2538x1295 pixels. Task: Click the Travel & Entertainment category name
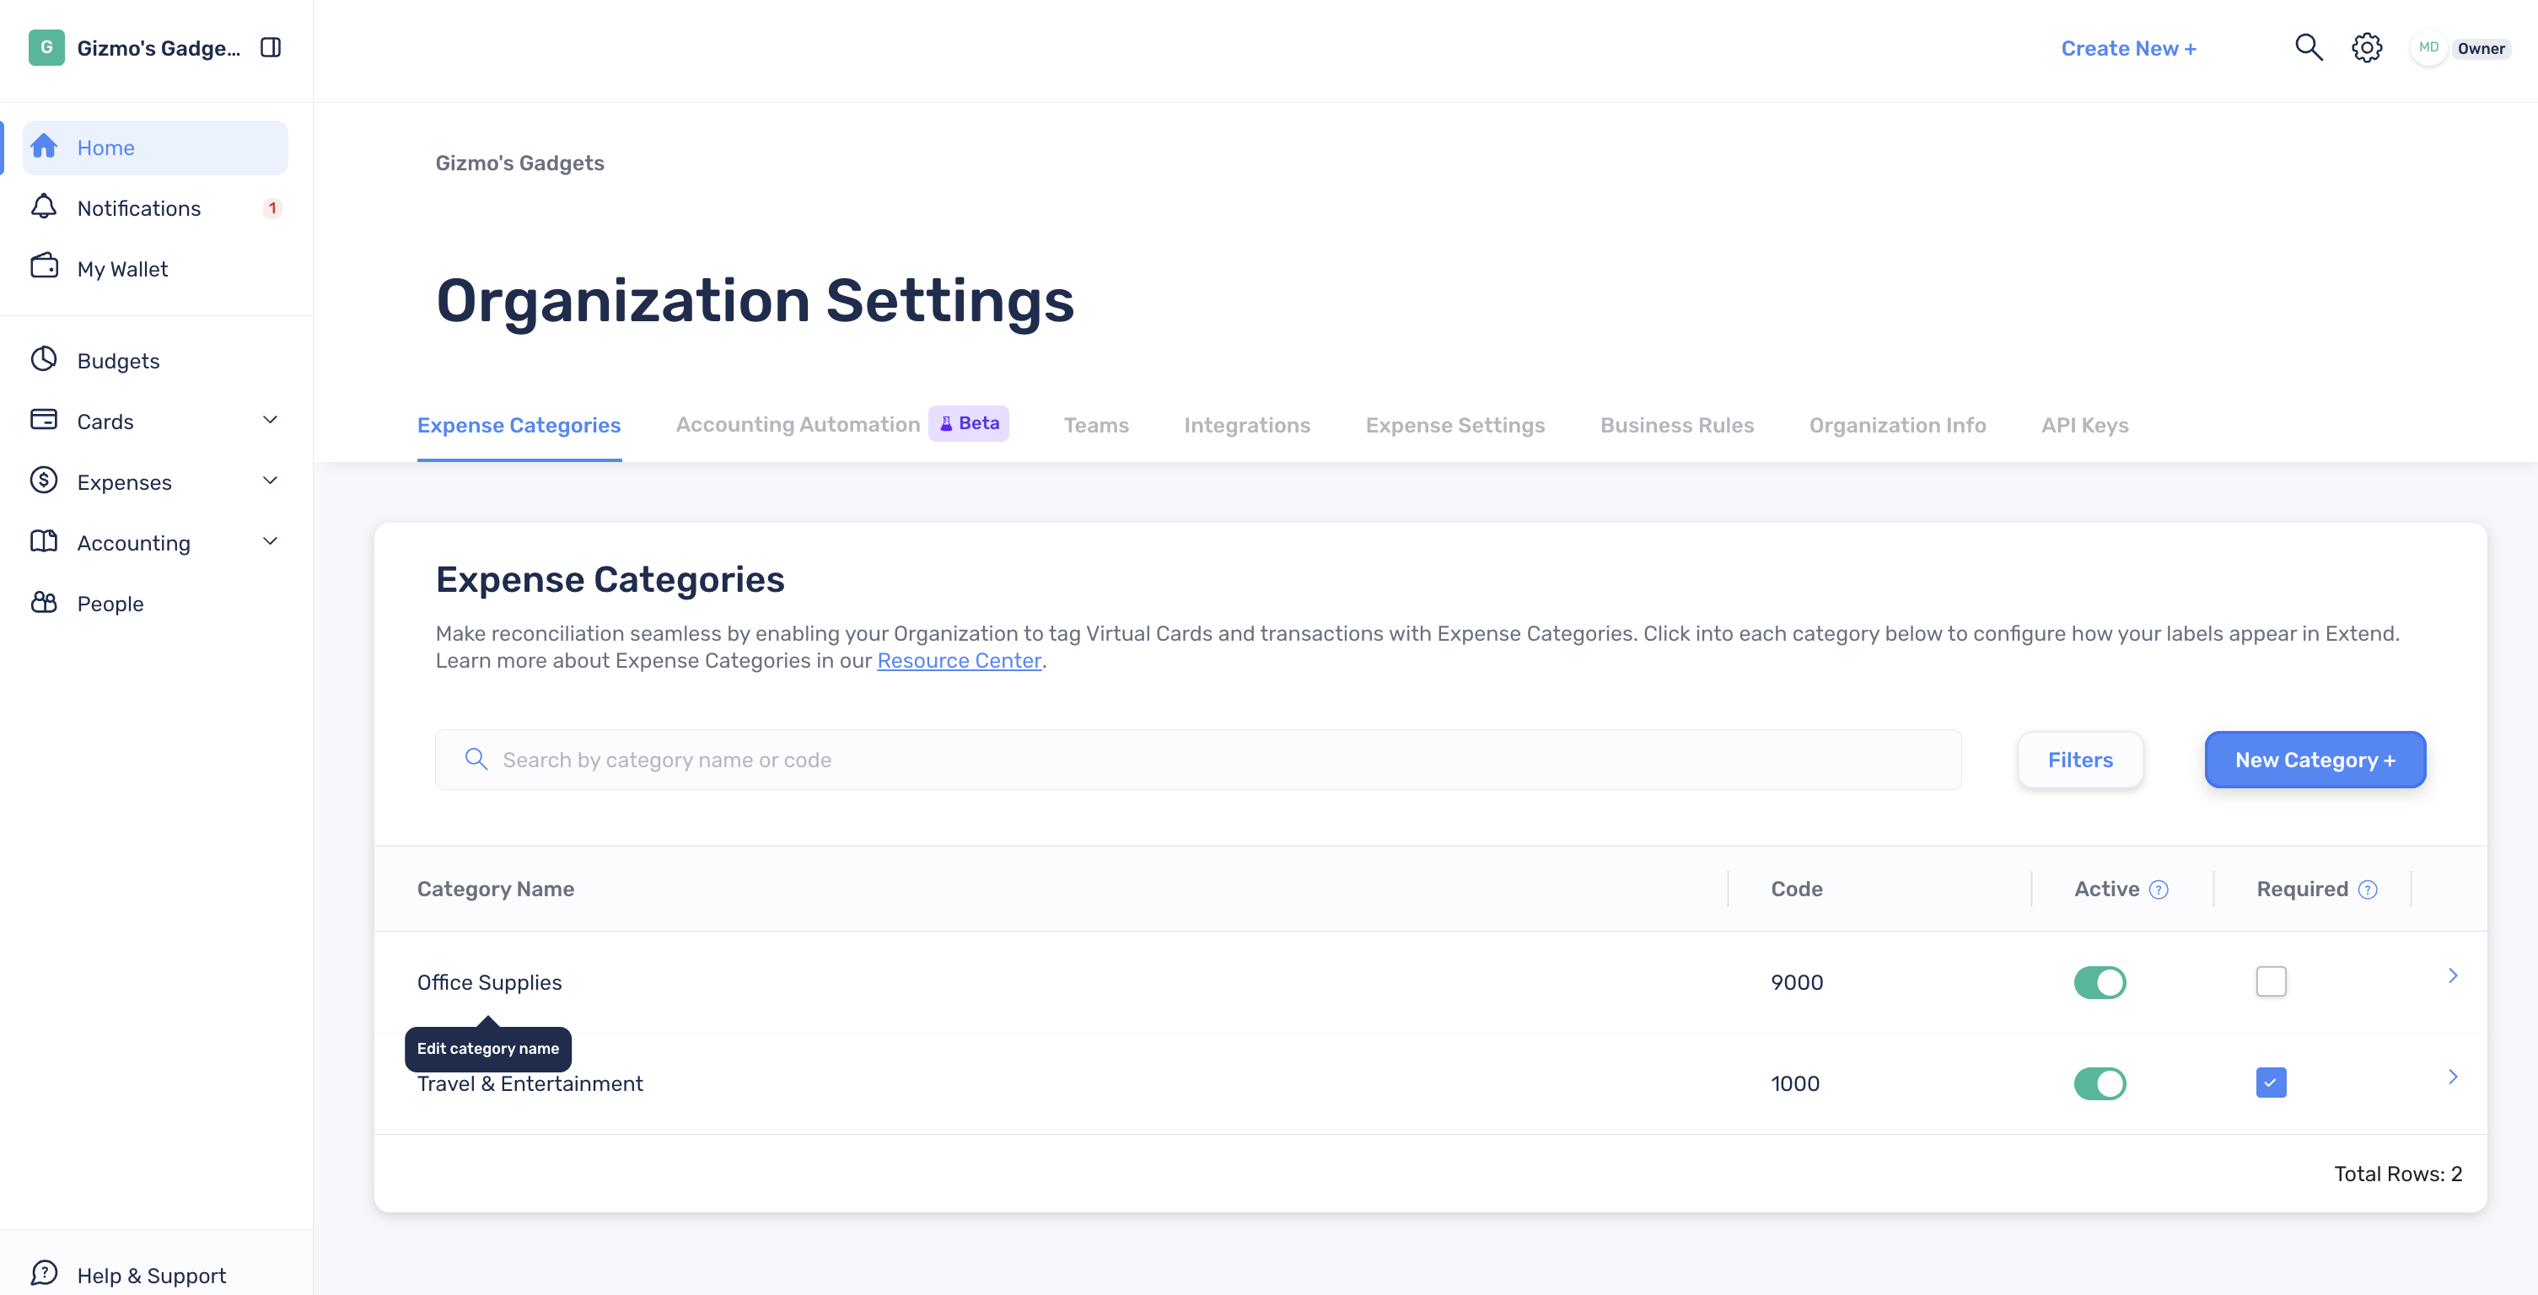(x=529, y=1083)
